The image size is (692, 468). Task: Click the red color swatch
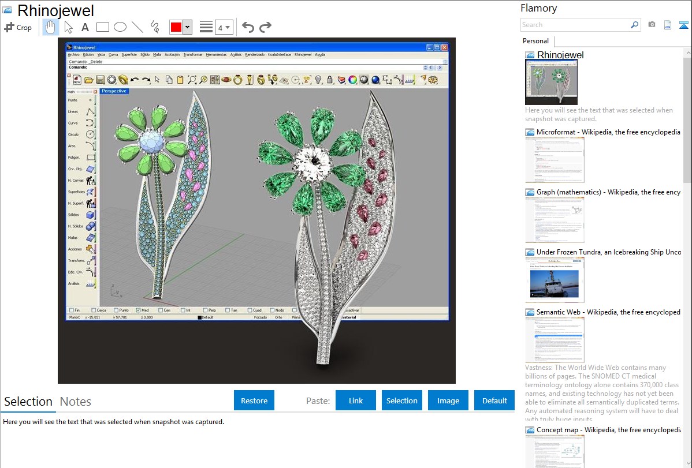point(176,27)
